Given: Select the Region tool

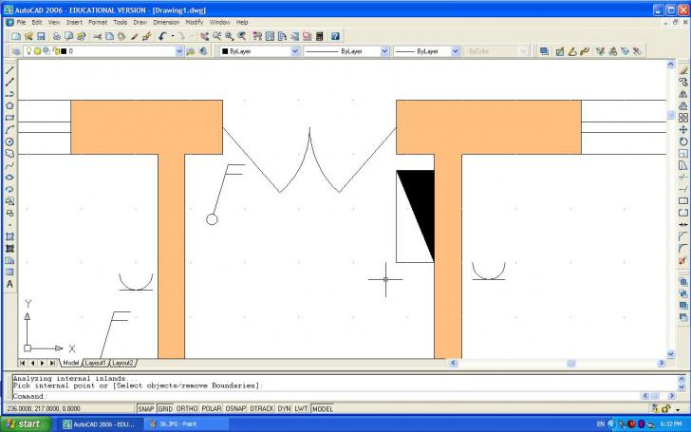Looking at the screenshot, I should click(9, 260).
